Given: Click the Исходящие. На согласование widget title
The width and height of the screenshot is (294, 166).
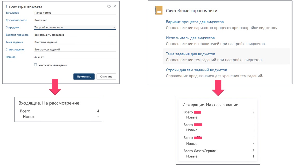Looking at the screenshot, I should (x=210, y=105).
